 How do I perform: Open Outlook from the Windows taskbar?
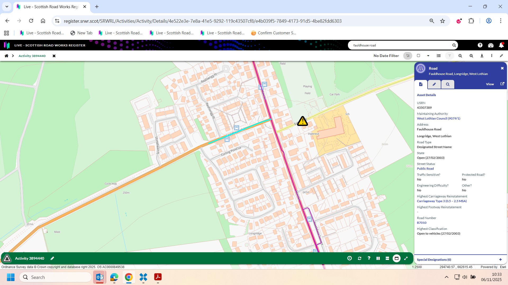[100, 277]
